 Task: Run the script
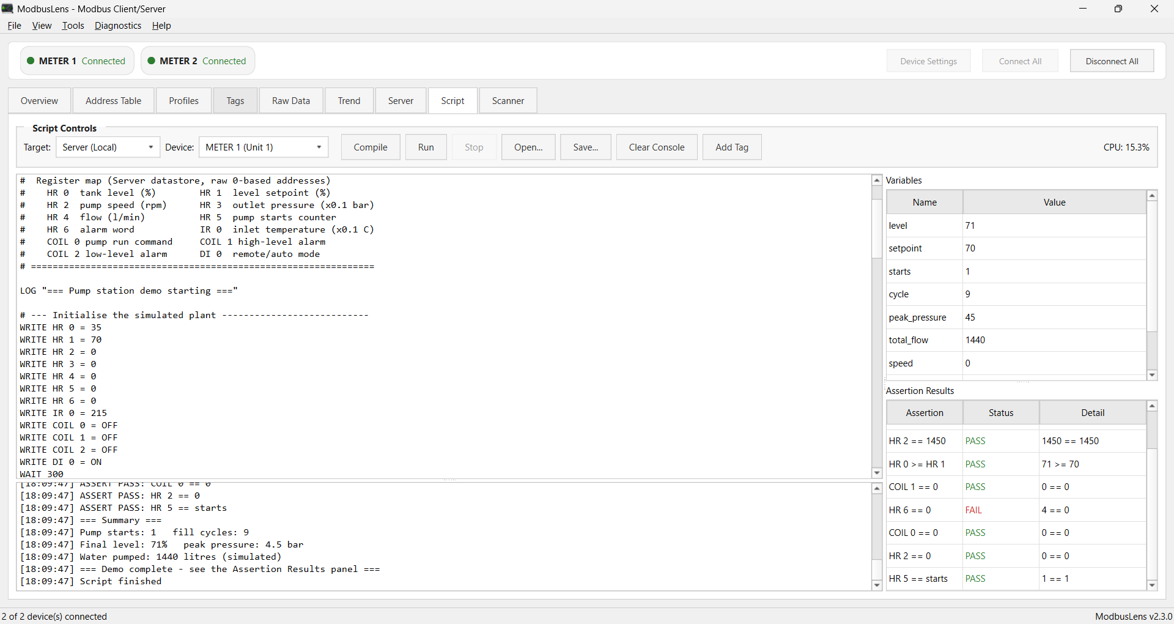pos(426,147)
